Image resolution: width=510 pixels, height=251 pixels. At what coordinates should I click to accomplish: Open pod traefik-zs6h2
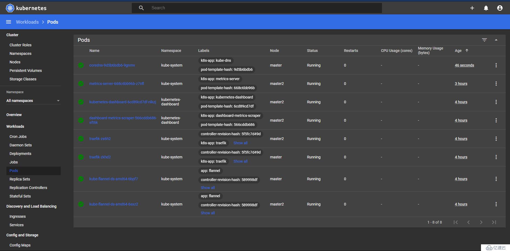(x=100, y=139)
